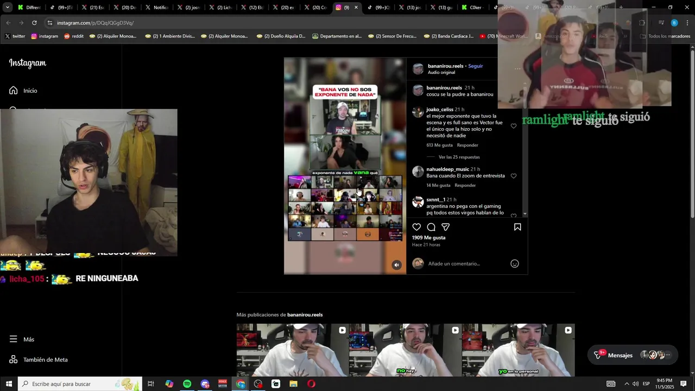Switch to Chrome on the taskbar
This screenshot has width=695, height=391.
click(x=241, y=384)
